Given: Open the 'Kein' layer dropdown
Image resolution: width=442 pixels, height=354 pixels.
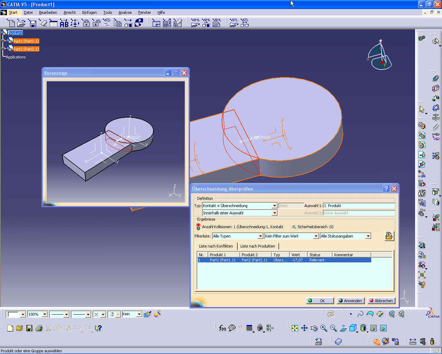Looking at the screenshot, I should [x=139, y=314].
